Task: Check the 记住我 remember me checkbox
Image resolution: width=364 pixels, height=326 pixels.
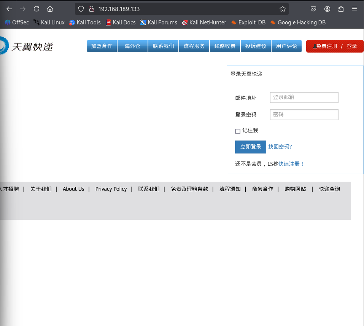Action: pos(238,131)
